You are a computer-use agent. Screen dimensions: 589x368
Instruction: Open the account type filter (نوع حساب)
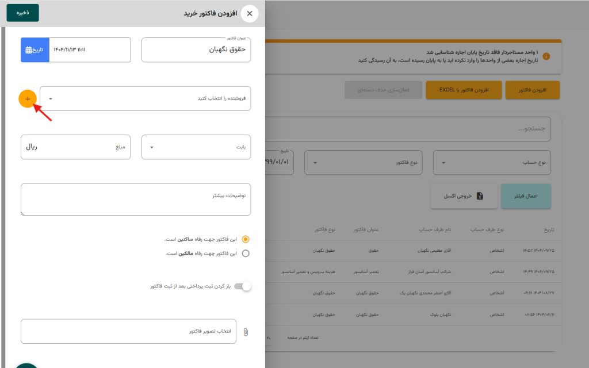(x=491, y=163)
